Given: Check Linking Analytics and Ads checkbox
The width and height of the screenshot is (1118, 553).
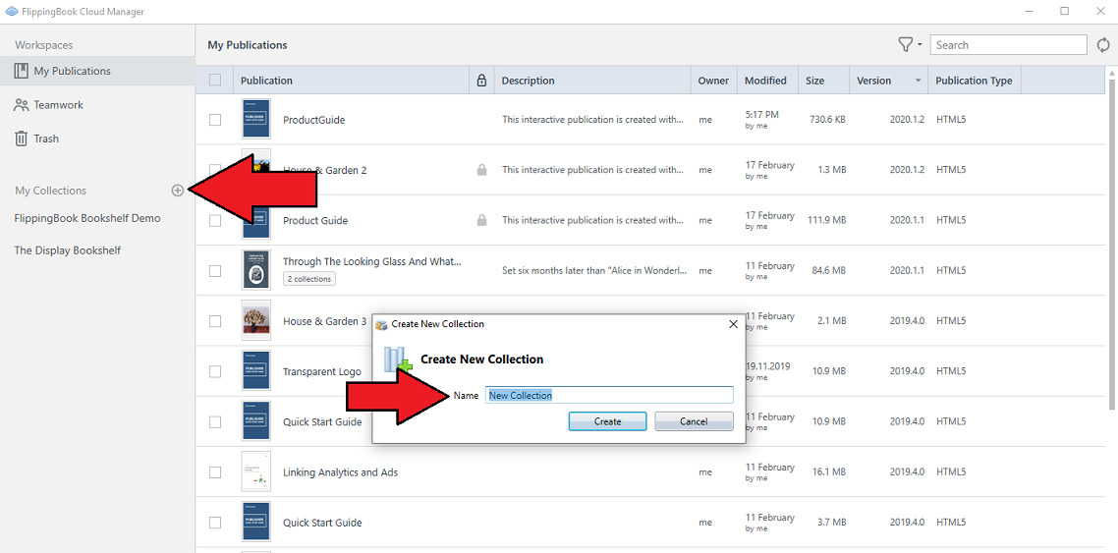Looking at the screenshot, I should point(214,471).
